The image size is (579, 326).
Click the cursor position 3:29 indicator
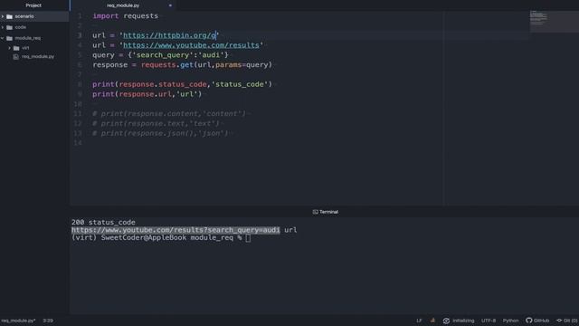click(x=48, y=321)
